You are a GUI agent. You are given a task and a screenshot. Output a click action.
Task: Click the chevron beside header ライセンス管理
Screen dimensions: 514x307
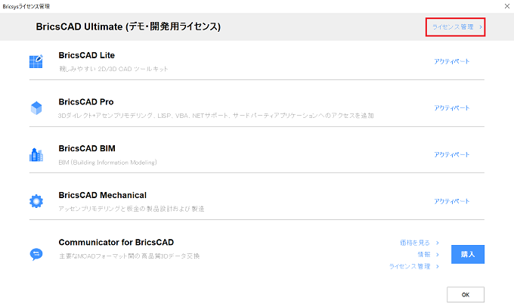click(x=481, y=27)
